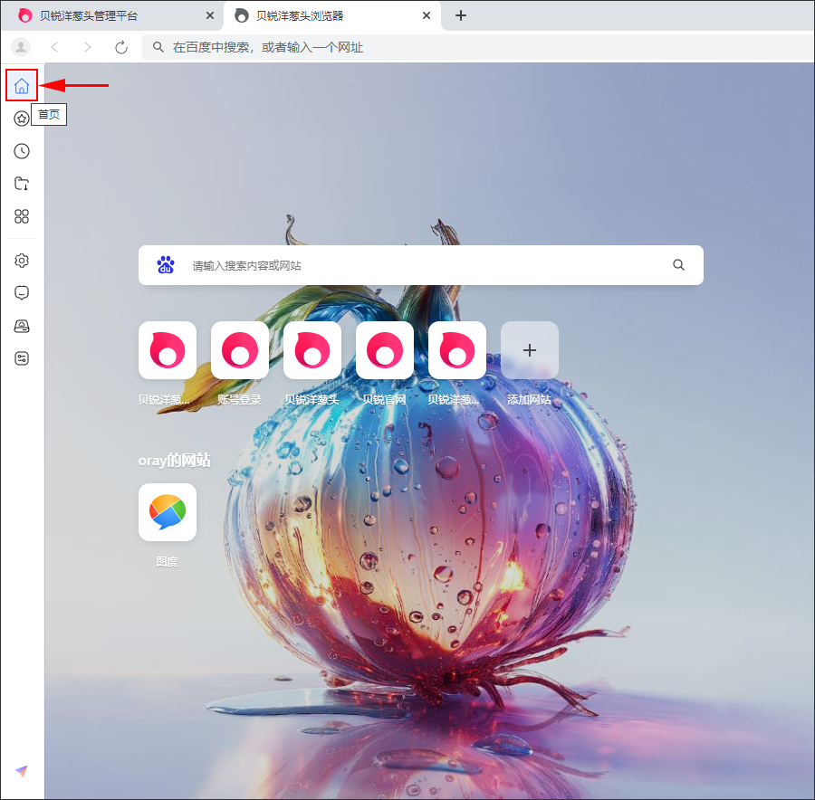815x800 pixels.
Task: Open History using the clock sidebar icon
Action: 22,151
